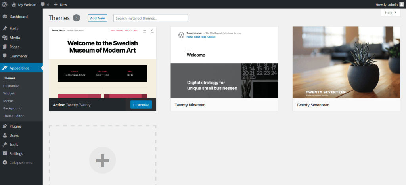Open the Dashboard menu item
This screenshot has height=185, width=406.
click(19, 17)
